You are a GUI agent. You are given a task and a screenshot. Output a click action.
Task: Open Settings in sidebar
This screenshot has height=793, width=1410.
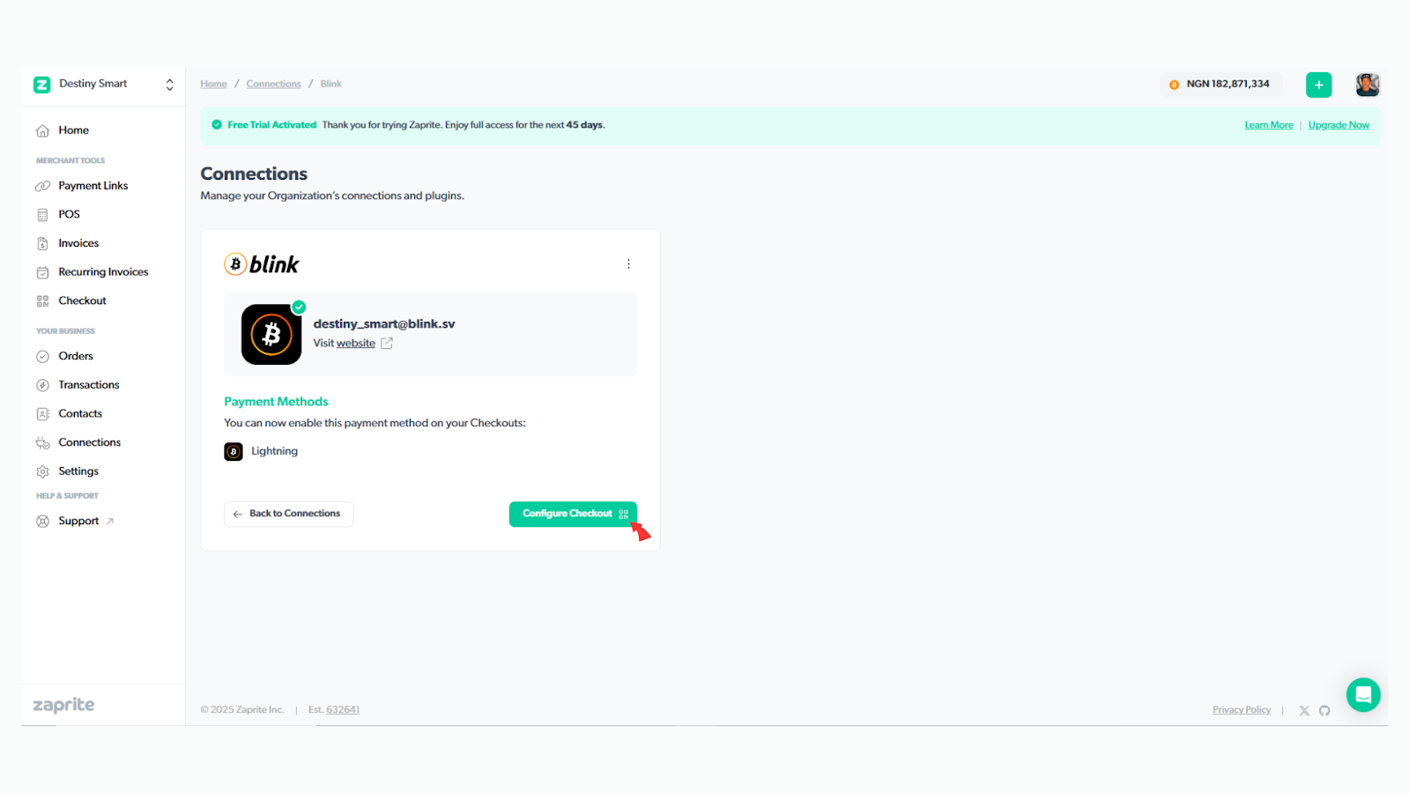point(78,471)
